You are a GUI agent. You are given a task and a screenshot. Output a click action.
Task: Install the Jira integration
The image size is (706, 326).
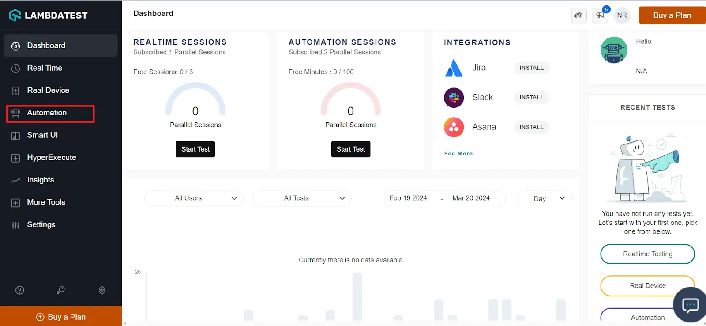pos(532,68)
